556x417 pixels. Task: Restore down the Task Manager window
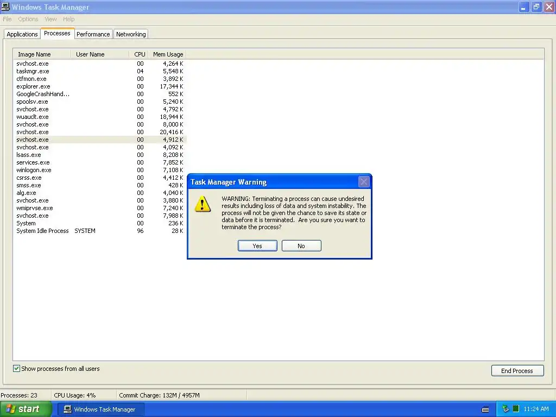click(536, 7)
